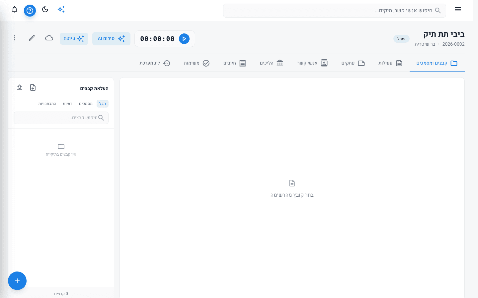Select the מסמכים file filter
Image resolution: width=478 pixels, height=298 pixels.
point(86,104)
